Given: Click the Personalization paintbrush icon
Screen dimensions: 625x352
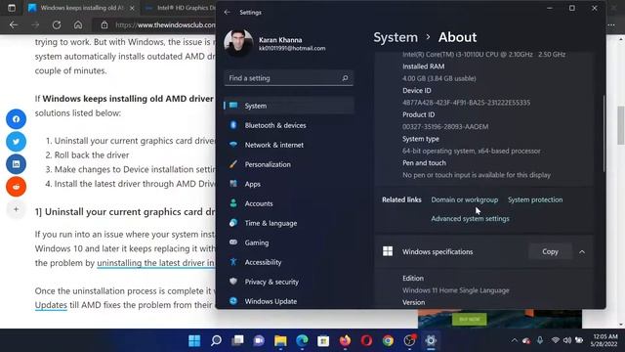Looking at the screenshot, I should (233, 164).
